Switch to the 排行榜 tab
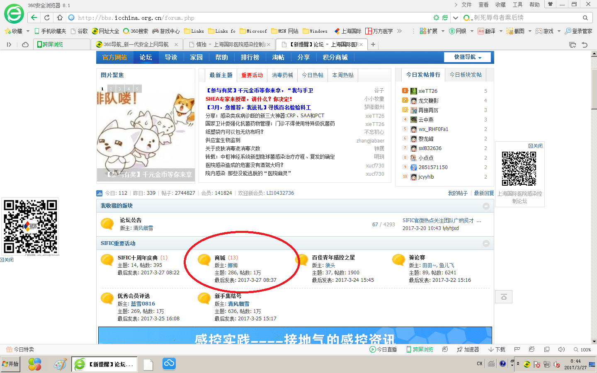597x373 pixels. 249,57
